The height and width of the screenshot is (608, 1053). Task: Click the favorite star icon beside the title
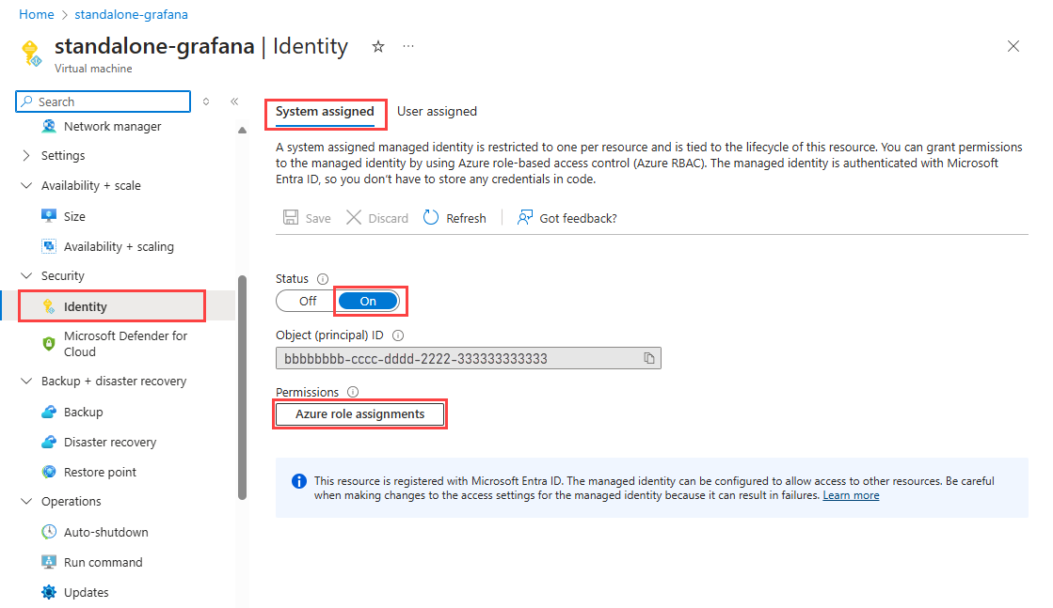tap(378, 46)
